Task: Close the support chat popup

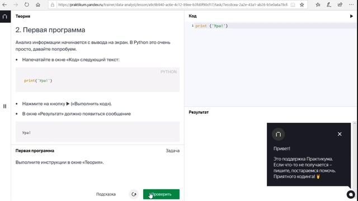Action: (x=340, y=134)
